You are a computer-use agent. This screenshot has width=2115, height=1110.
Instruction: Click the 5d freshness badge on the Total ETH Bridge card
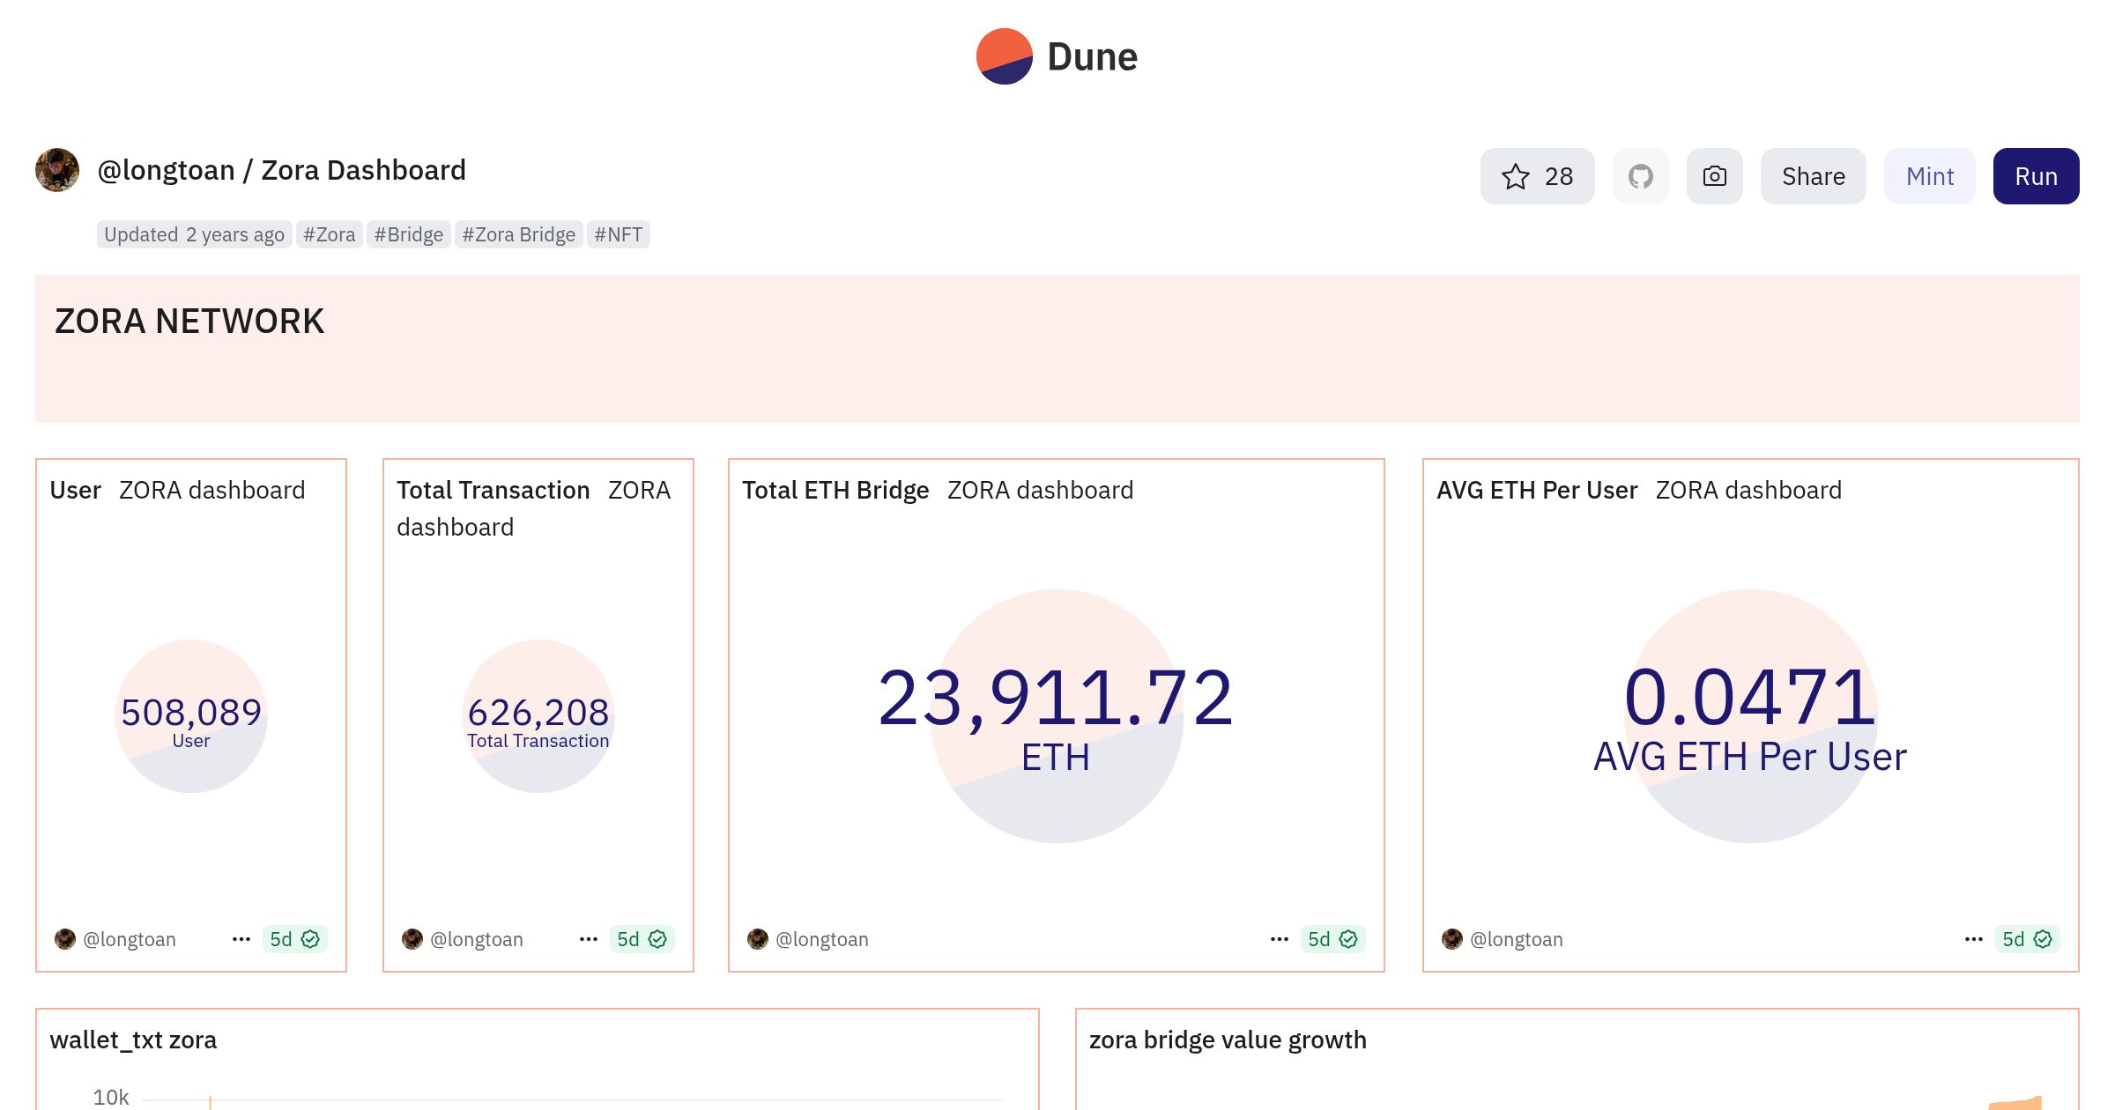pyautogui.click(x=1332, y=939)
